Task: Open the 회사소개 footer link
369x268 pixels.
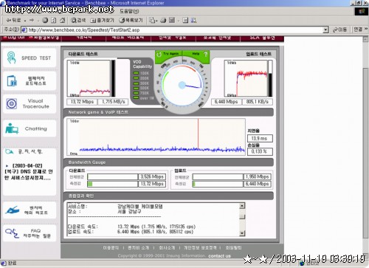Action: pos(167,247)
